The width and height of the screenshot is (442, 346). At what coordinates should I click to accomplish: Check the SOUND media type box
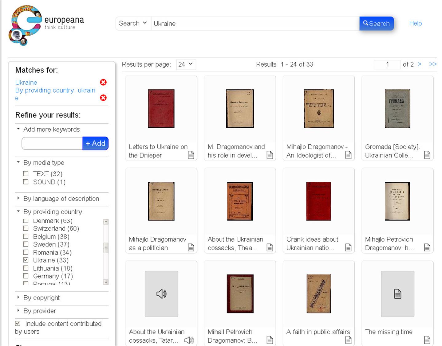click(26, 182)
